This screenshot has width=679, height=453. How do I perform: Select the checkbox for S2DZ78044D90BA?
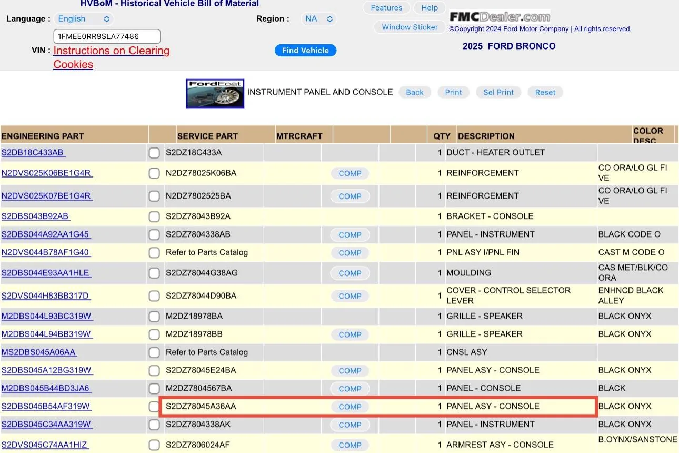click(154, 296)
